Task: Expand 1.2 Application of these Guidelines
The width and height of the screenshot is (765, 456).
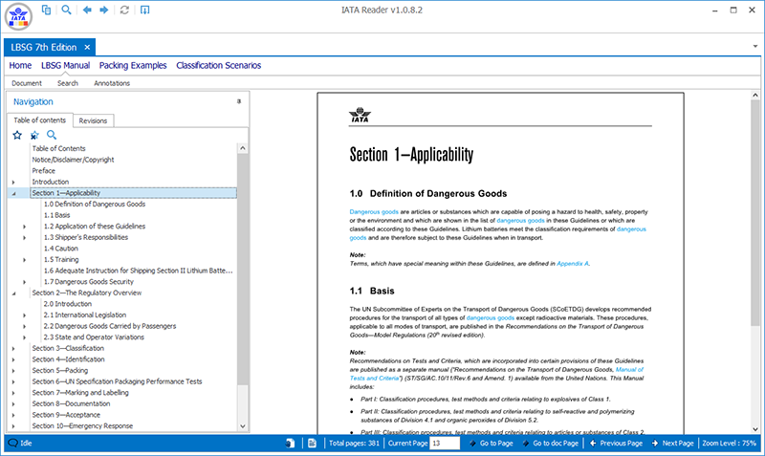Action: [25, 227]
